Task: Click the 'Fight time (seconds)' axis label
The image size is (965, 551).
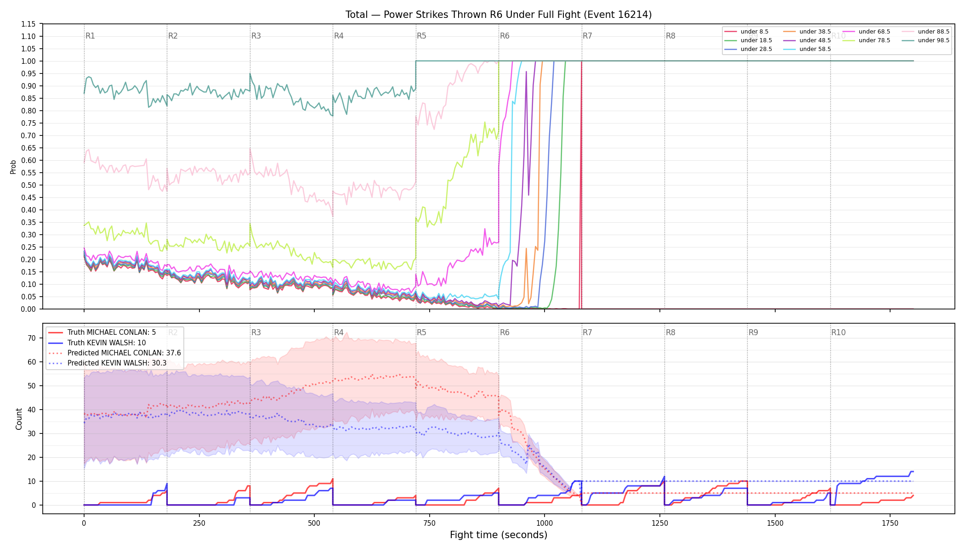Action: click(499, 535)
